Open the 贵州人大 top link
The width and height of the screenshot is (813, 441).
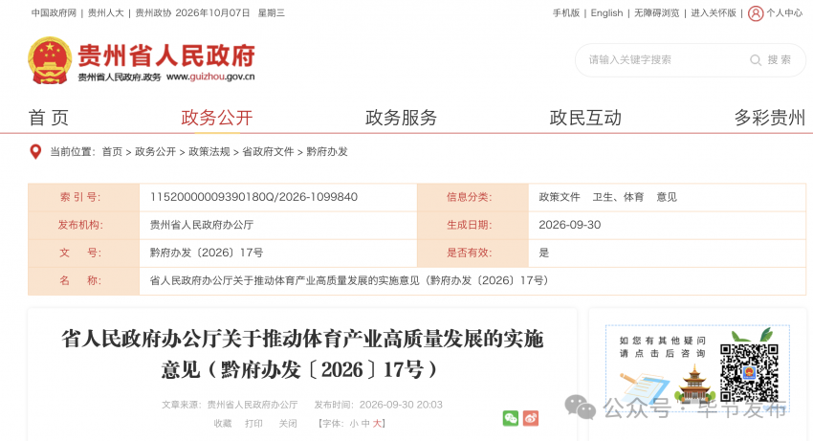106,13
